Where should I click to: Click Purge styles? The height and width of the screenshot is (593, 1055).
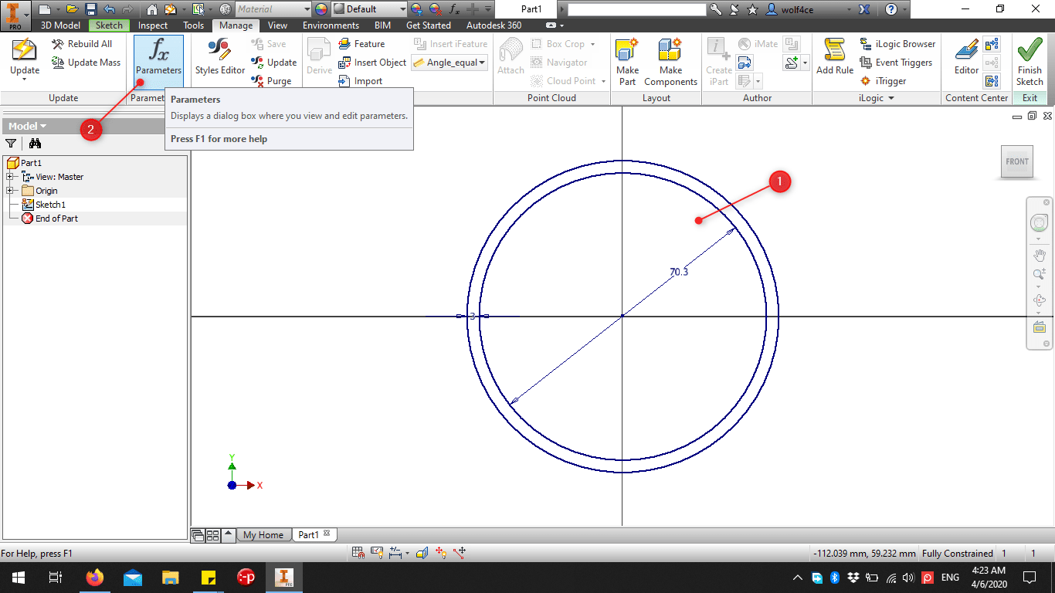click(x=272, y=81)
